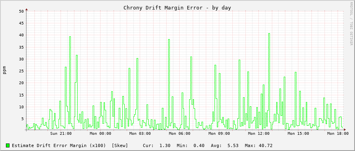Click the '10' y-axis tick label

click(x=21, y=107)
